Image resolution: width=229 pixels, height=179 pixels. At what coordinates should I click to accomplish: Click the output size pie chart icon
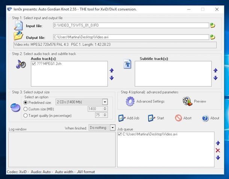click(15, 108)
